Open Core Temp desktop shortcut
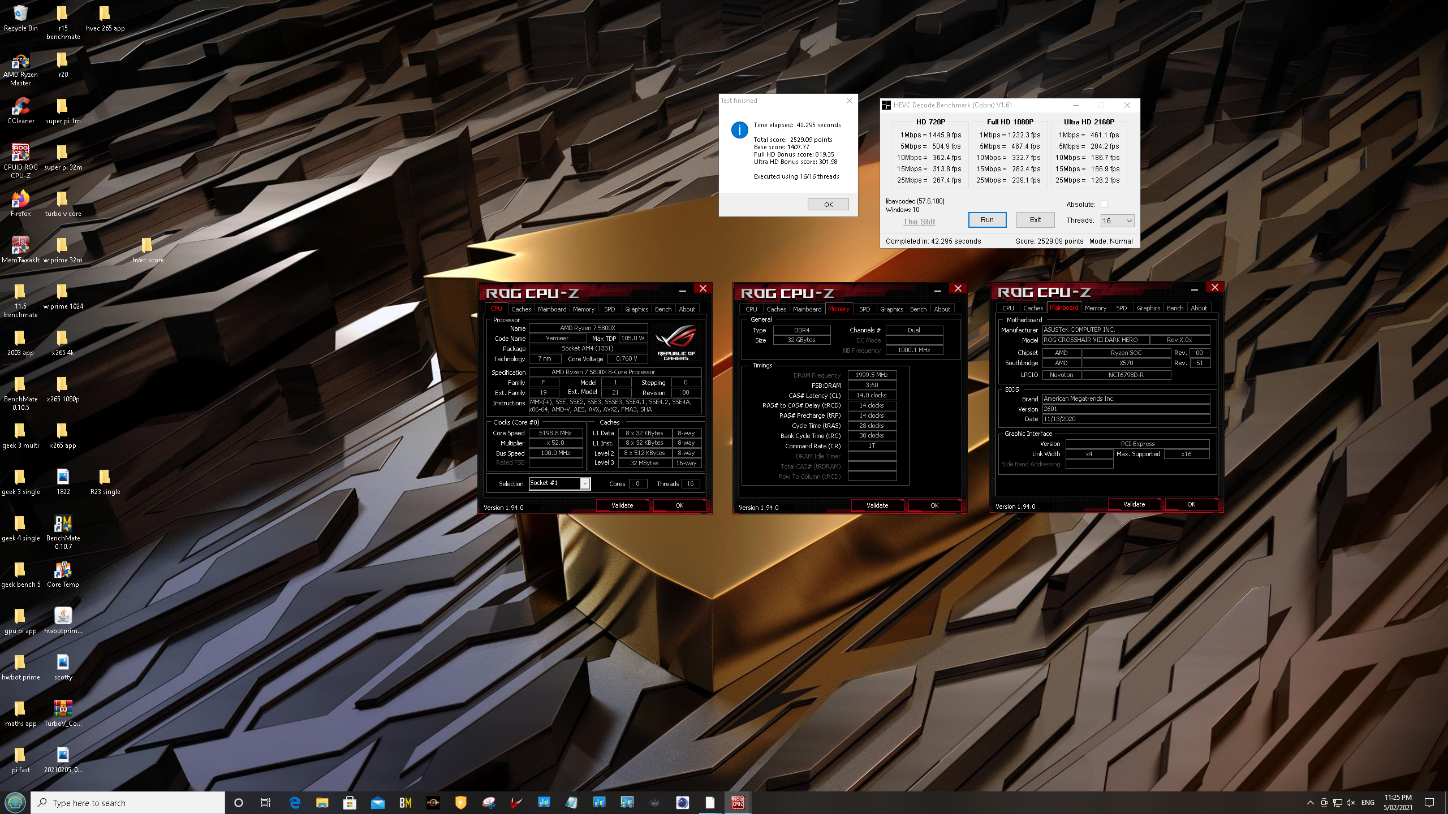 (63, 574)
